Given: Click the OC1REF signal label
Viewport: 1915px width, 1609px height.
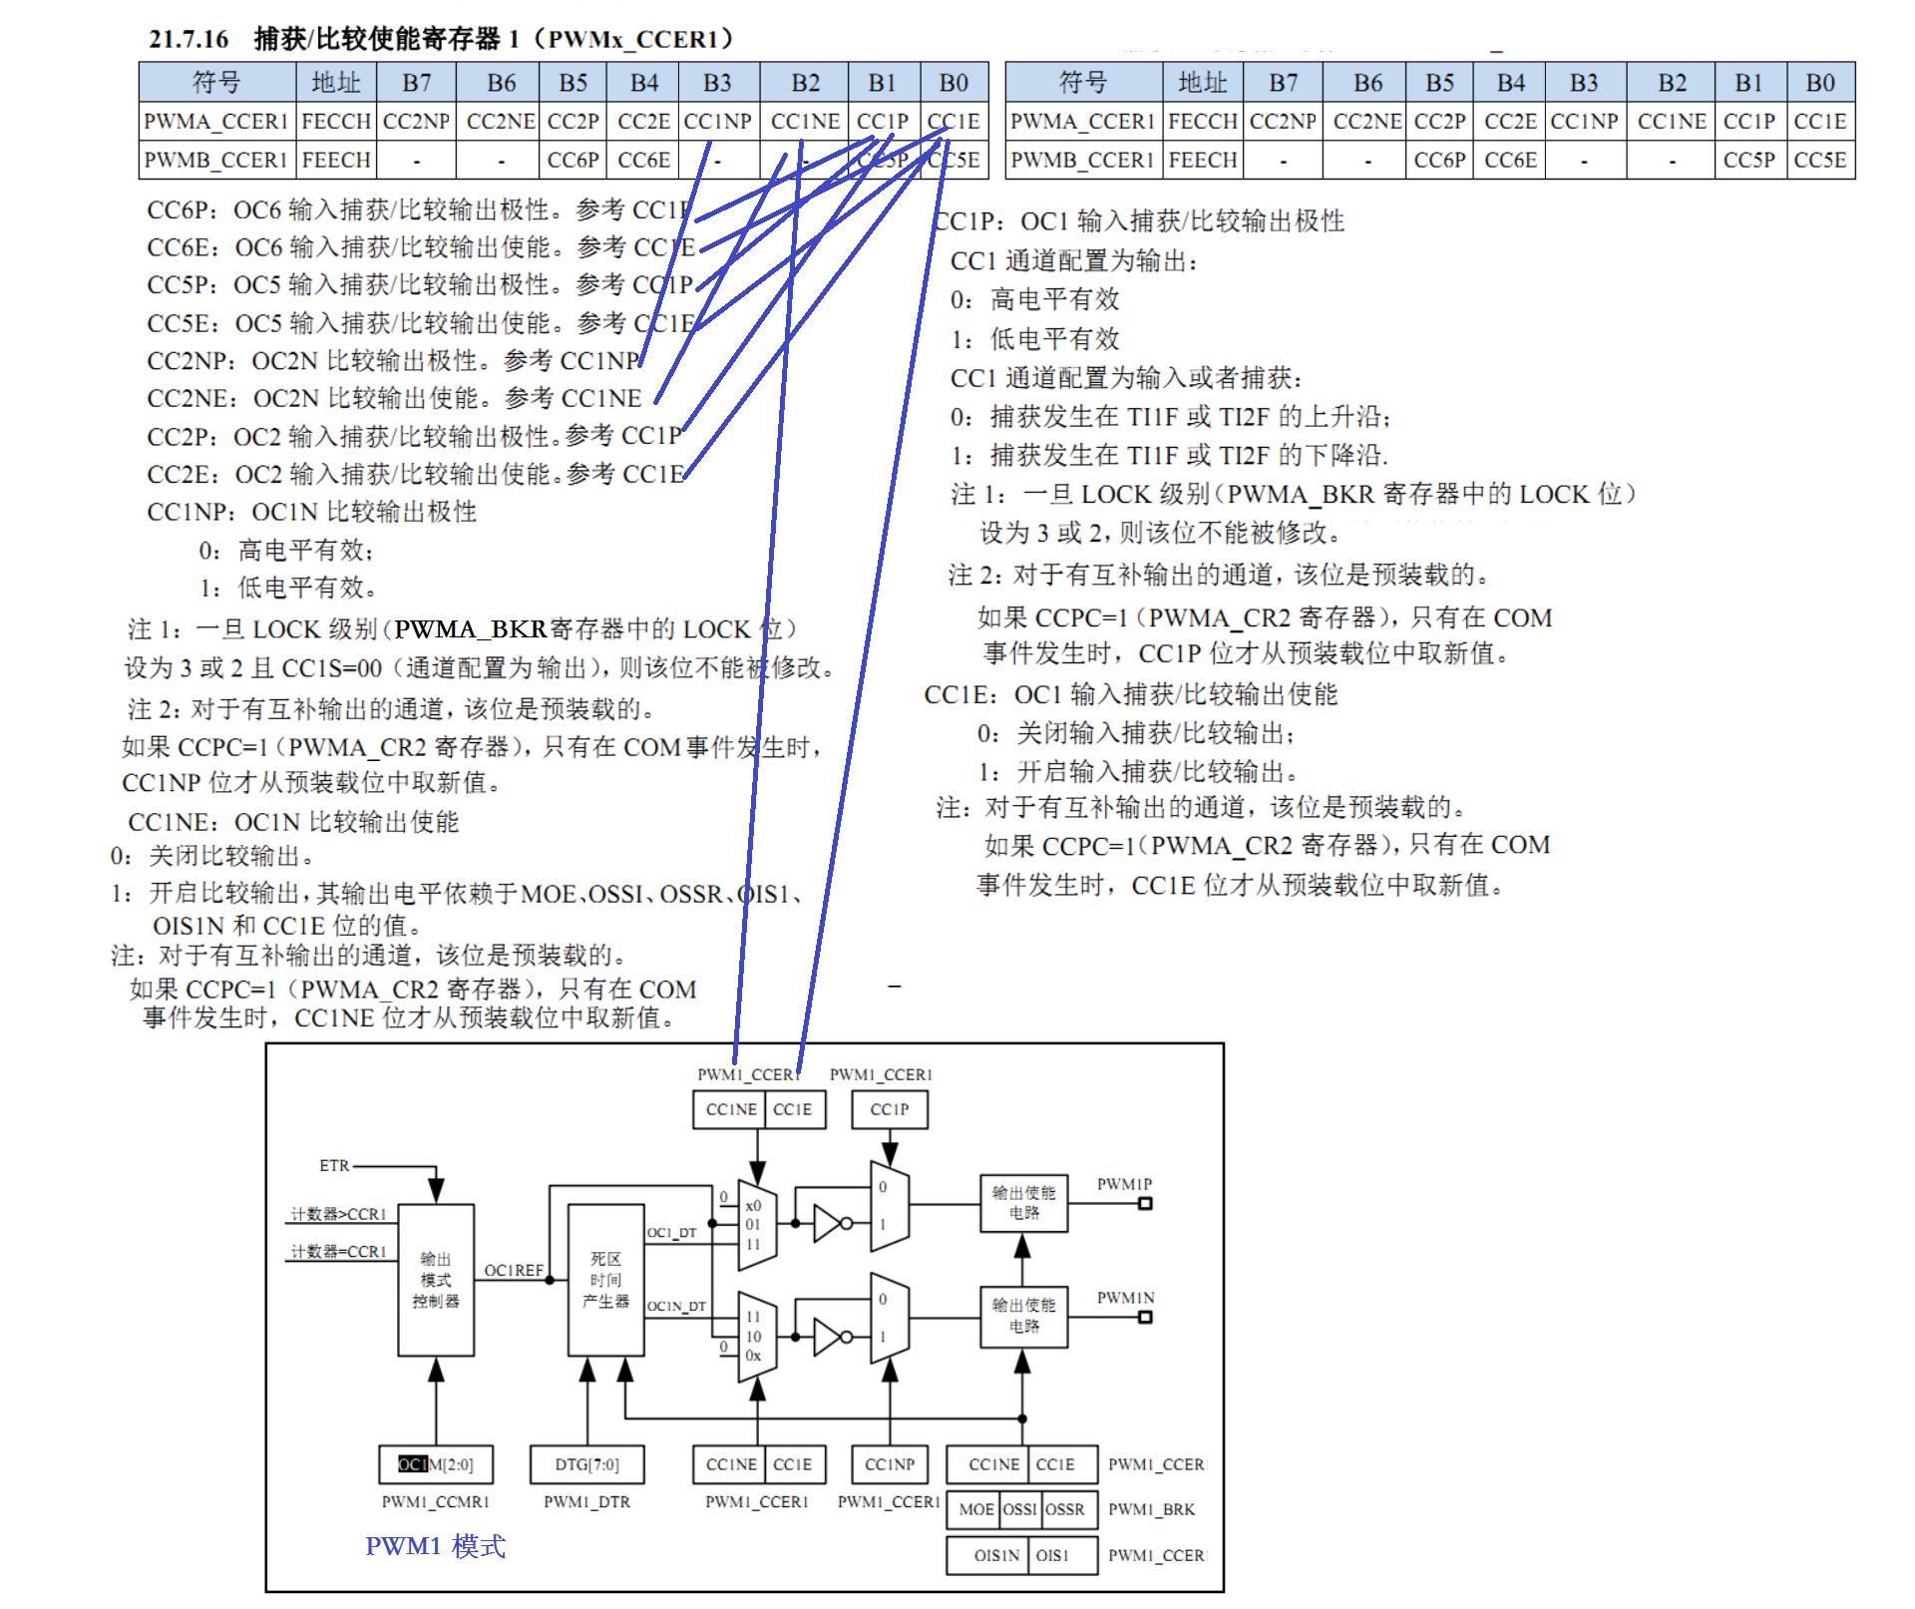Looking at the screenshot, I should 514,1270.
